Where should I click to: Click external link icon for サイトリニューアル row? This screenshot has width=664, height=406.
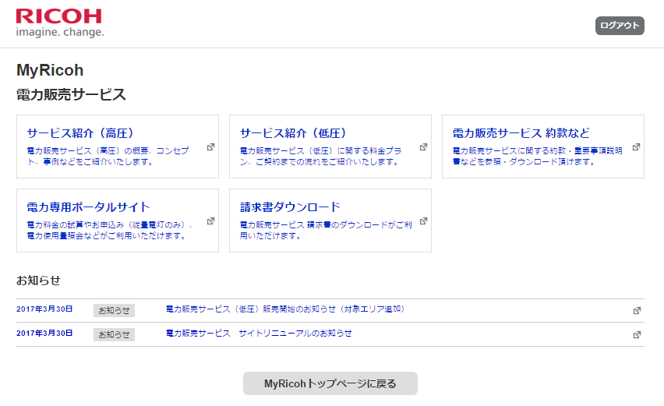coord(637,335)
